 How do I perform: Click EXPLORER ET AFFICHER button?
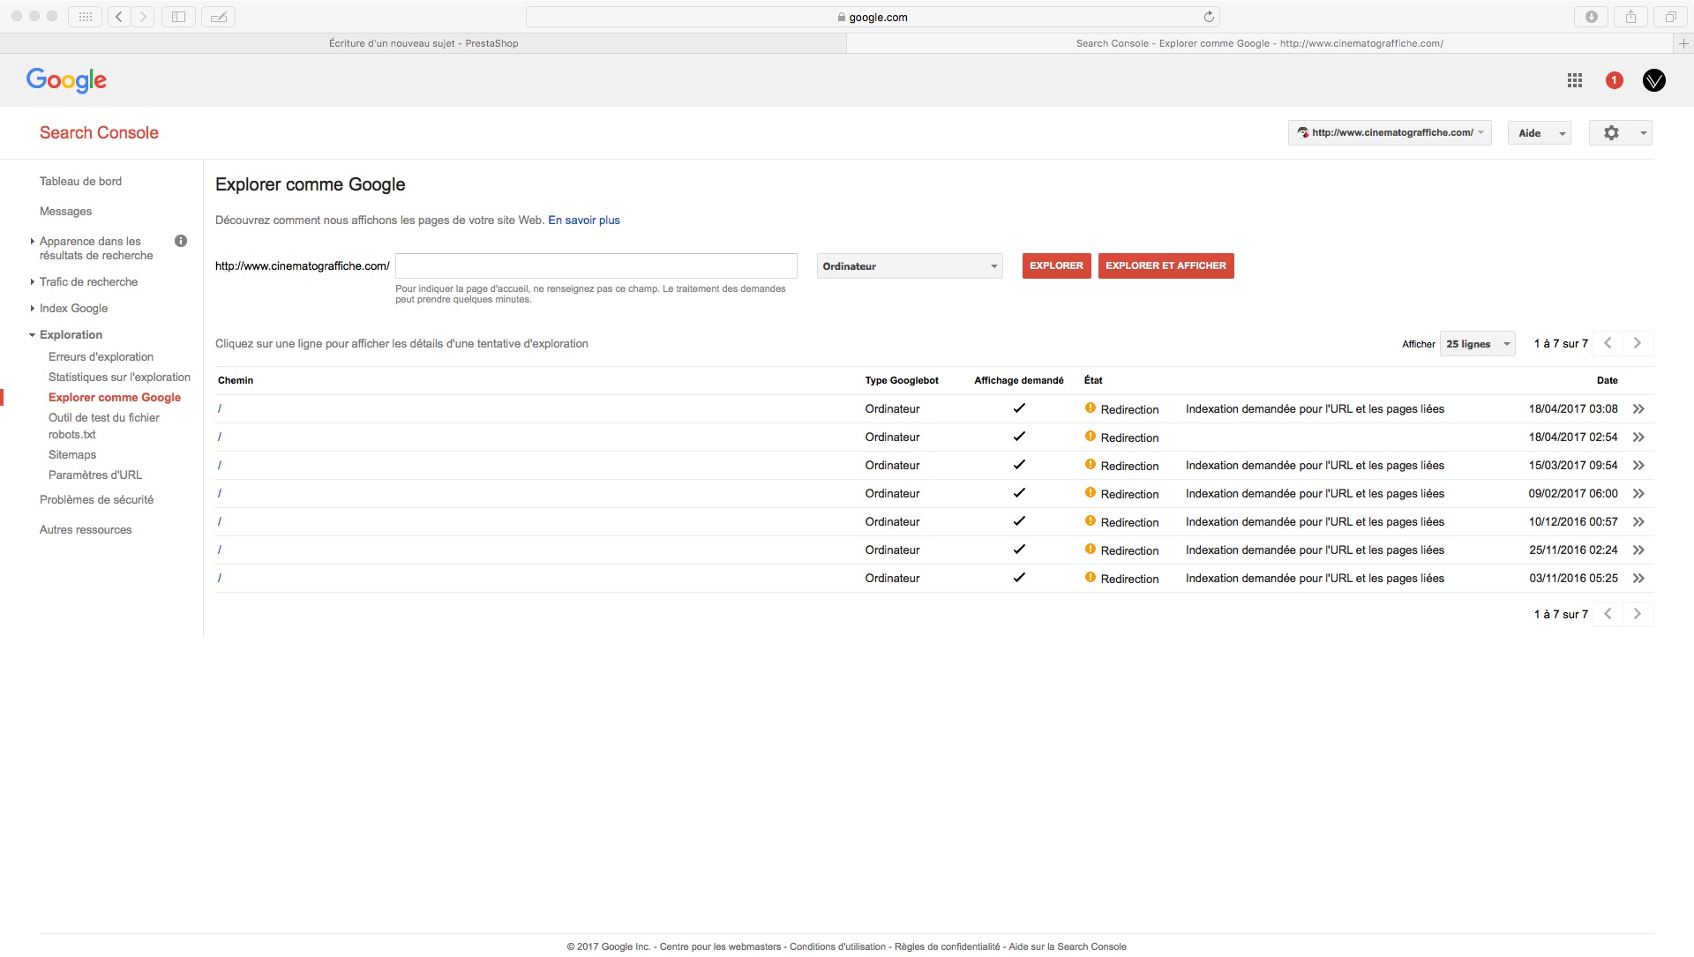[1166, 266]
